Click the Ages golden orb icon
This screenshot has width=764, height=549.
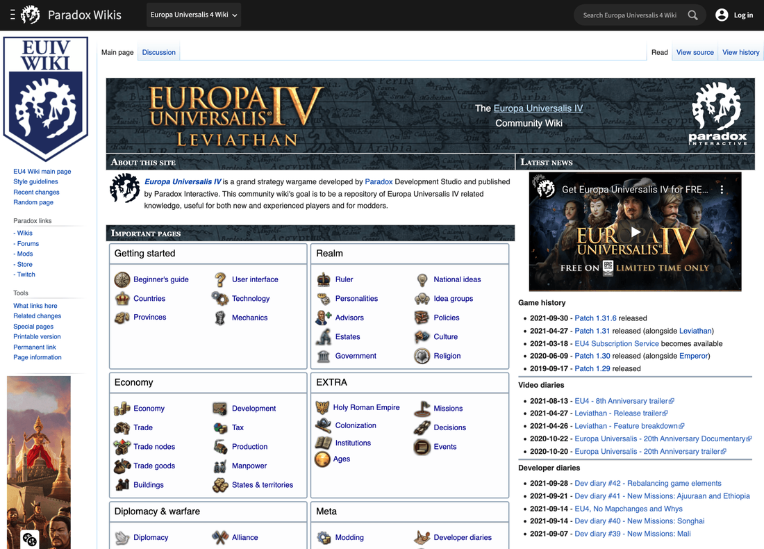coord(322,459)
